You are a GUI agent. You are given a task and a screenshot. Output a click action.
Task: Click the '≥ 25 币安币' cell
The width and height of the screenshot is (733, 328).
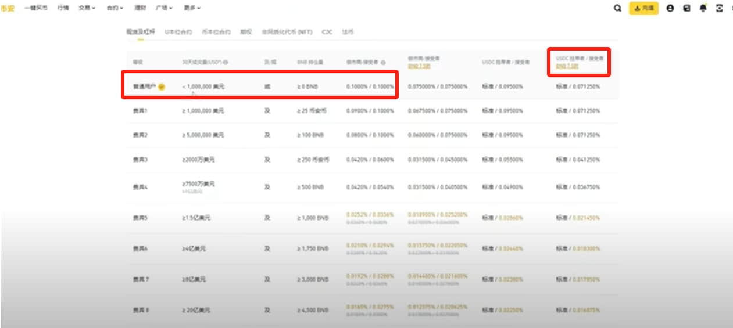pos(313,110)
